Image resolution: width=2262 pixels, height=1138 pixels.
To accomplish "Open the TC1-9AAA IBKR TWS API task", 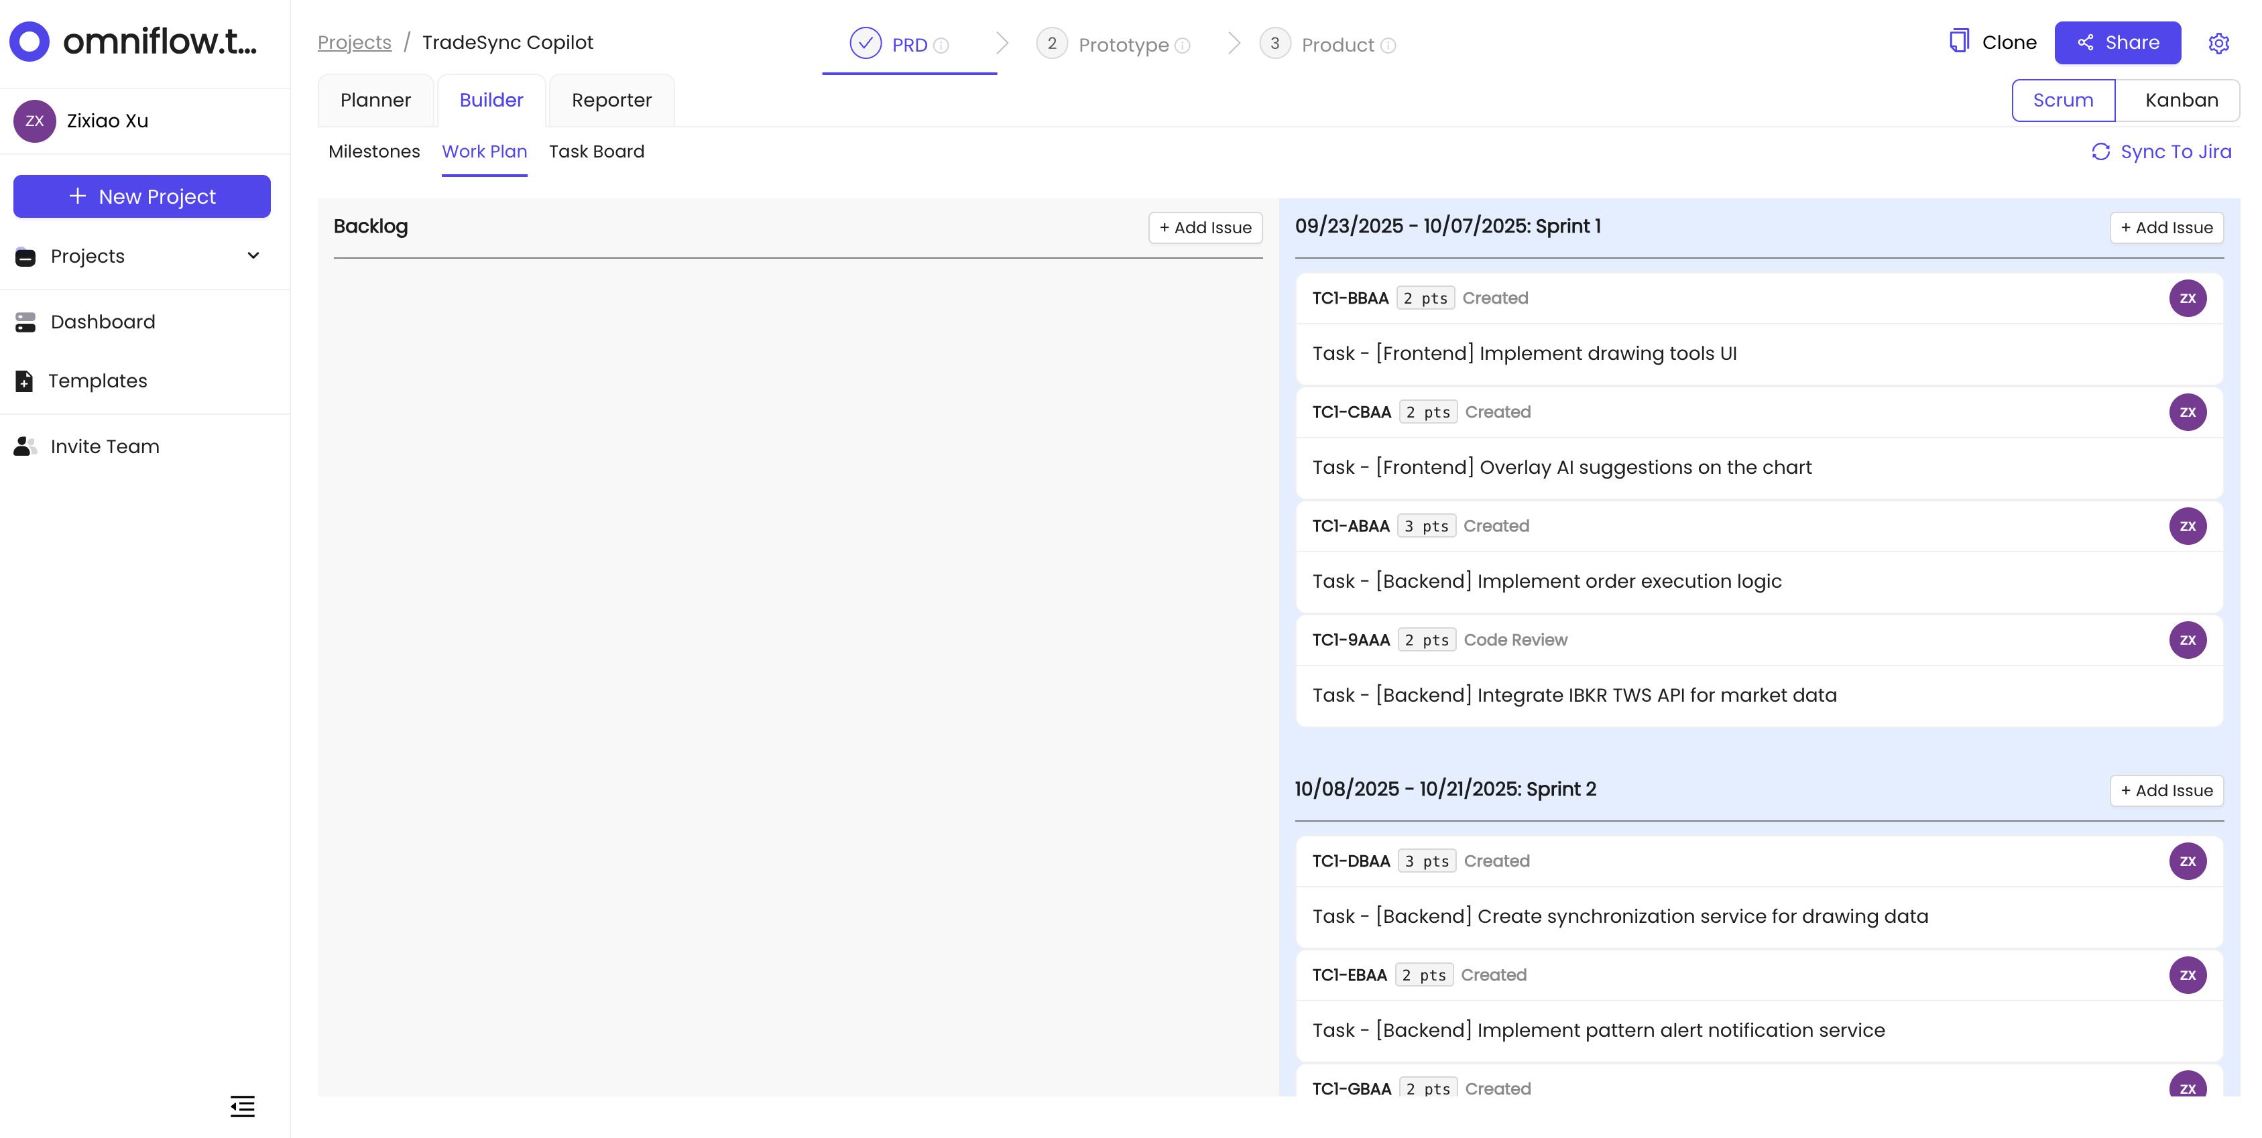I will pyautogui.click(x=1573, y=694).
